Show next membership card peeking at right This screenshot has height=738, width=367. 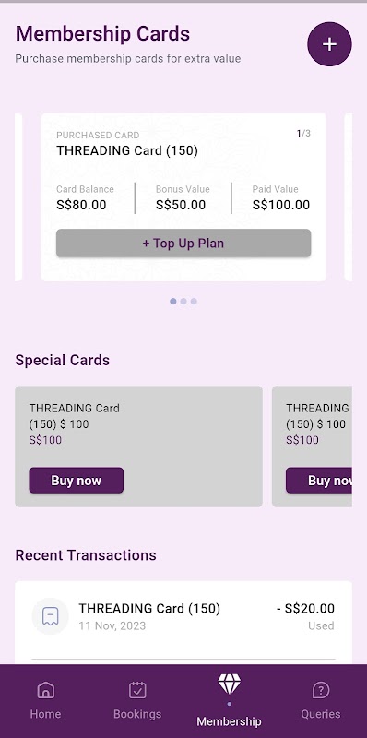point(349,197)
